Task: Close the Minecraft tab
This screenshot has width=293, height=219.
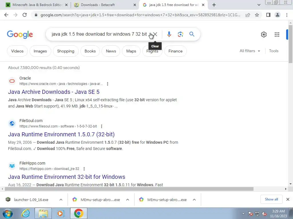Action: point(66,5)
